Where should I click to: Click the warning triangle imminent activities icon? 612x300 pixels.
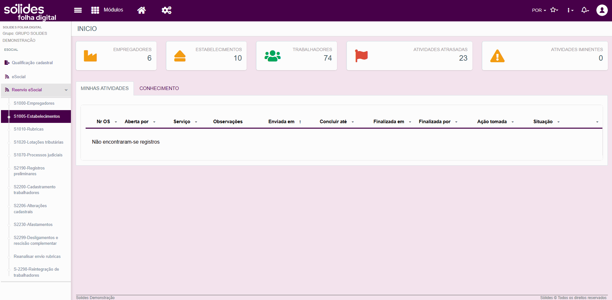pyautogui.click(x=497, y=56)
